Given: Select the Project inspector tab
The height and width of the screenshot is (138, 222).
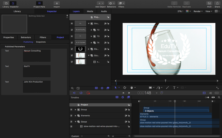Looking at the screenshot, I should [x=60, y=37].
